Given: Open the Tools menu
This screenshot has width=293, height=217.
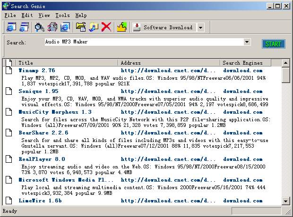Looking at the screenshot, I should pos(62,15).
